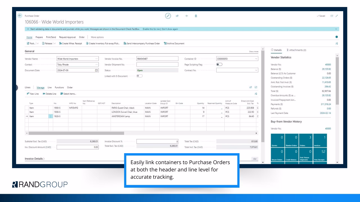Toggle the Page Scripting Flag switch
The image size is (360, 202).
pyautogui.click(x=219, y=65)
